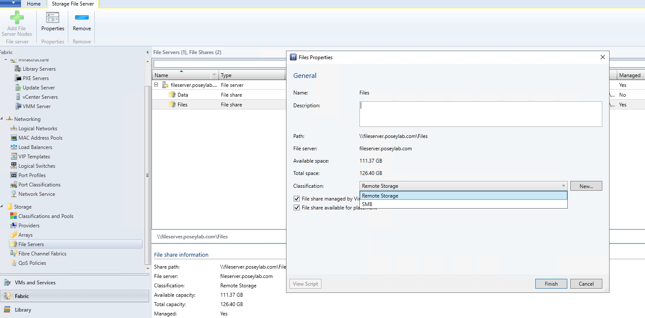Click New to create a classification

pyautogui.click(x=586, y=186)
